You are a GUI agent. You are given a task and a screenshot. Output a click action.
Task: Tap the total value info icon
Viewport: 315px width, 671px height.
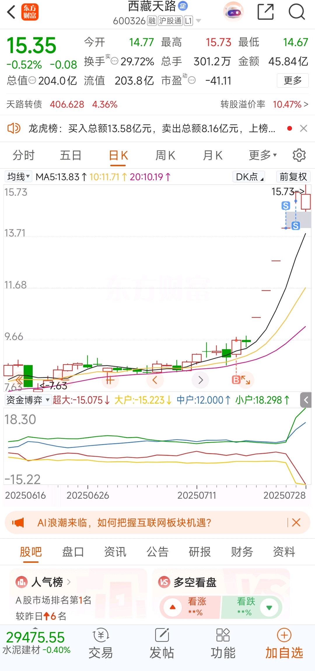(33, 80)
